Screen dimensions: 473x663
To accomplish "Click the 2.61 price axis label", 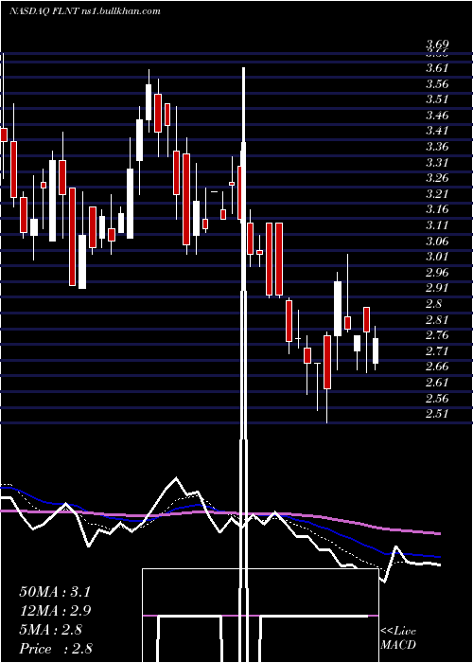I will pyautogui.click(x=437, y=383).
